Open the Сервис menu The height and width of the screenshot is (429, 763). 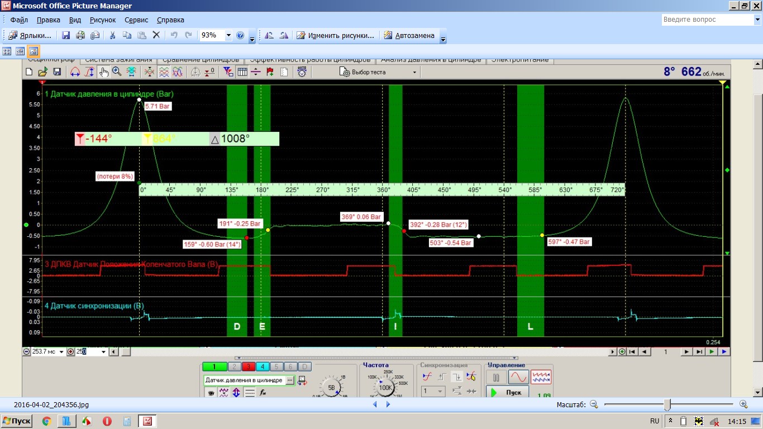pos(136,20)
